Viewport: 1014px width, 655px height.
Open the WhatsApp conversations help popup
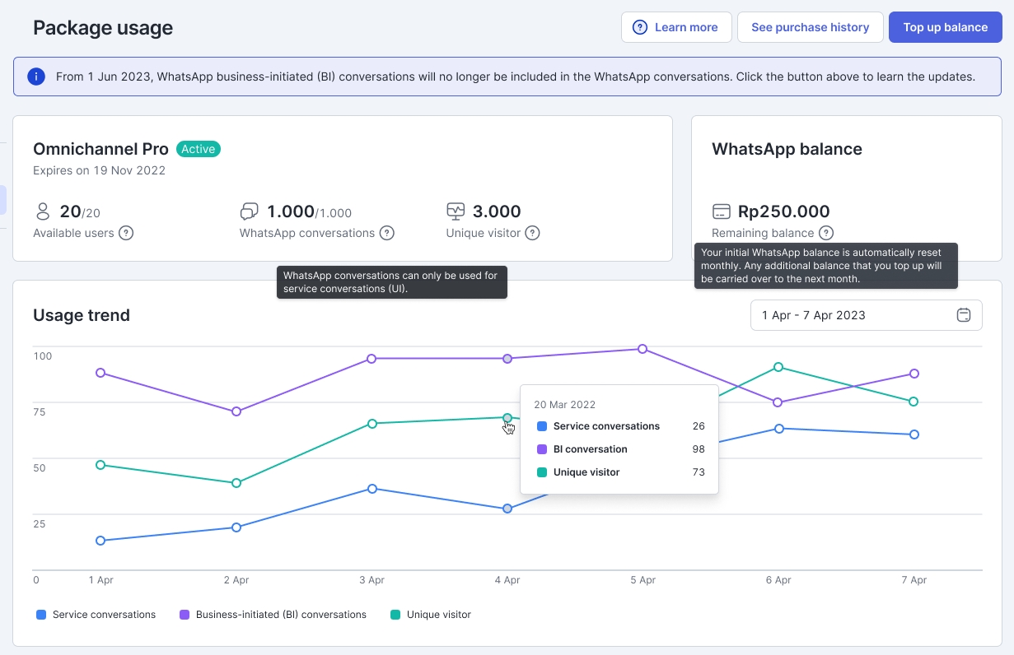click(x=387, y=233)
